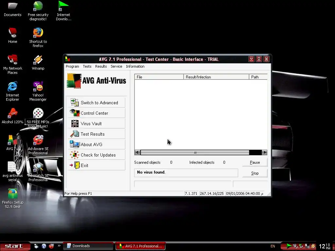Click the Virus Vault wall icon

tap(75, 124)
